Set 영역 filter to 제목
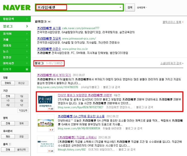This screenshot has width=187, height=156. [21, 123]
